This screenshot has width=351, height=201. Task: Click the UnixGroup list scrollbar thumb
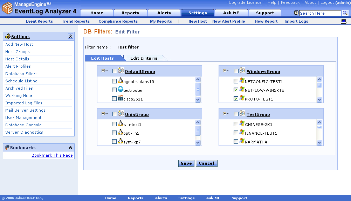click(x=198, y=131)
